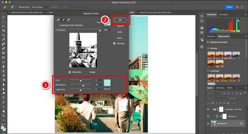Switch to DSCF7251.psd document tab
Image resolution: width=248 pixels, height=134 pixels.
coord(156,12)
